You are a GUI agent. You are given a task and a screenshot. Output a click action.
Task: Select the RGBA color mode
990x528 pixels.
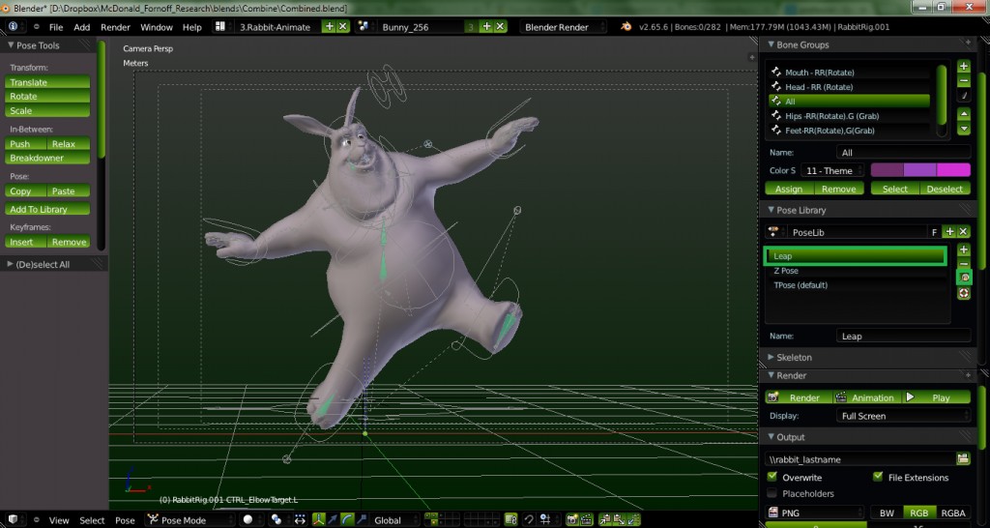coord(952,513)
